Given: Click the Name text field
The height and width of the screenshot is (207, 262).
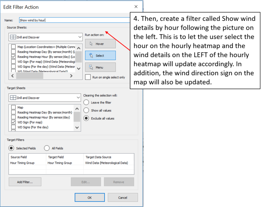Looking at the screenshot, I should [74, 20].
